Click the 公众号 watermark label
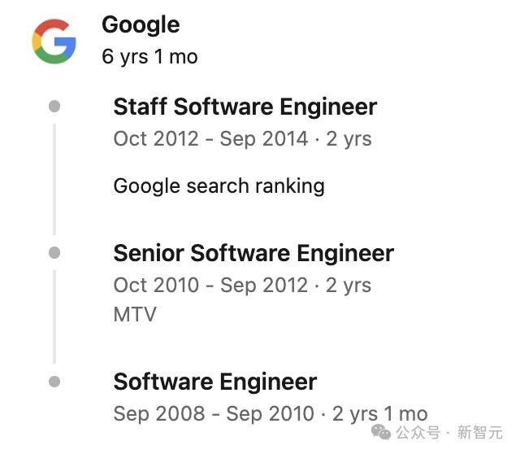 (422, 431)
